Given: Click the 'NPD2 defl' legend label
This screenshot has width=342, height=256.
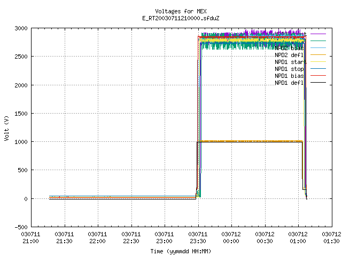Looking at the screenshot, I should pyautogui.click(x=289, y=55).
